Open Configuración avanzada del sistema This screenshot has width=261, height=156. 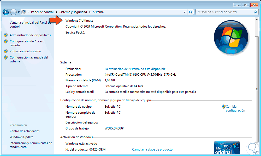click(29, 59)
